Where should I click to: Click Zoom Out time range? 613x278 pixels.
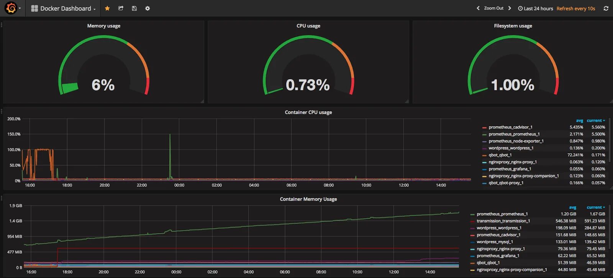[x=493, y=8]
